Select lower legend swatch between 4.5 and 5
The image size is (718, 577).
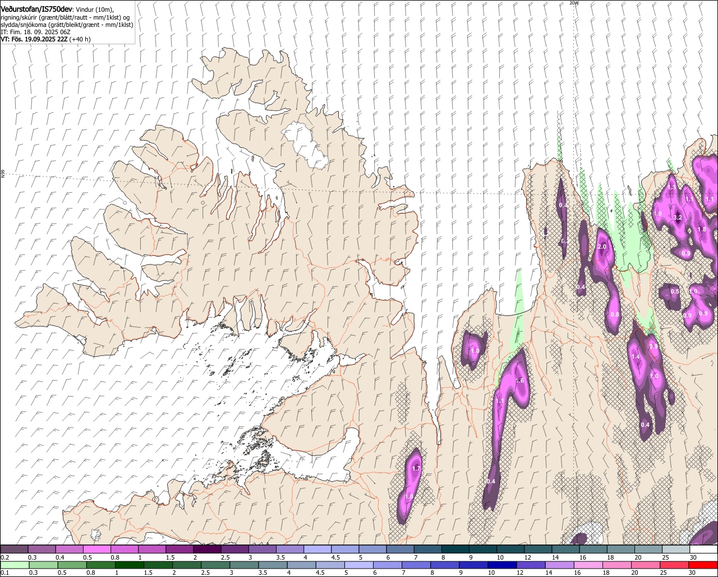pyautogui.click(x=330, y=565)
